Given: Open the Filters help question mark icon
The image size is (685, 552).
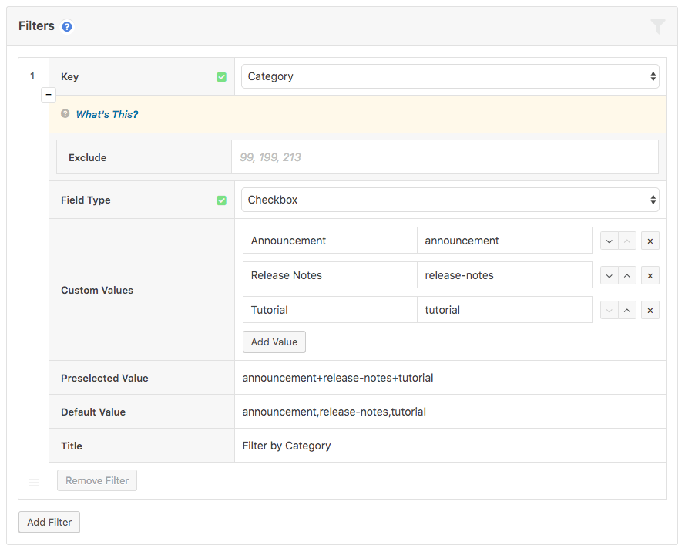Looking at the screenshot, I should pos(67,27).
